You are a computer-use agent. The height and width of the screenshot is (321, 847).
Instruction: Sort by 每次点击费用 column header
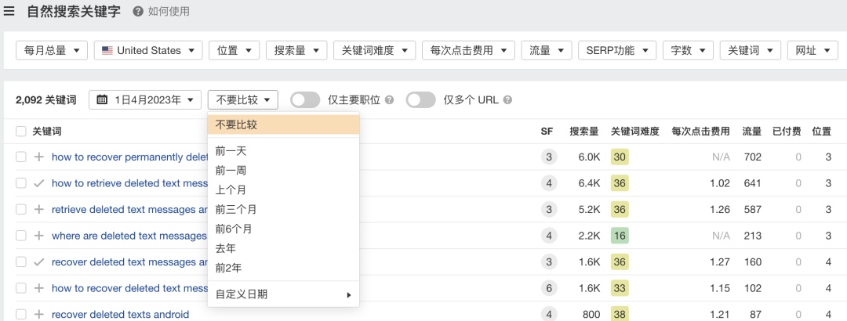click(x=700, y=131)
